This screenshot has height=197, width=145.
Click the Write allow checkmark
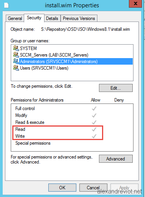[94, 136]
